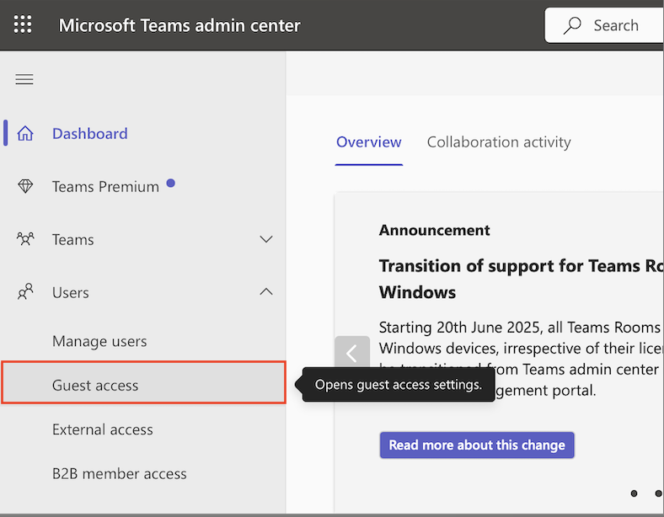Image resolution: width=664 pixels, height=517 pixels.
Task: Collapse the Users section chevron
Action: pos(266,292)
